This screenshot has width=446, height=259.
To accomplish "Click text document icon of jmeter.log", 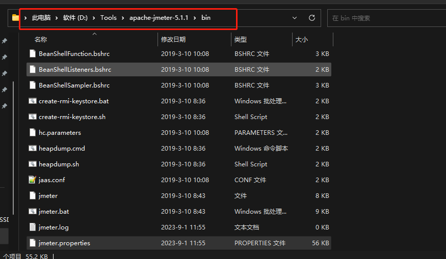I will coord(33,227).
